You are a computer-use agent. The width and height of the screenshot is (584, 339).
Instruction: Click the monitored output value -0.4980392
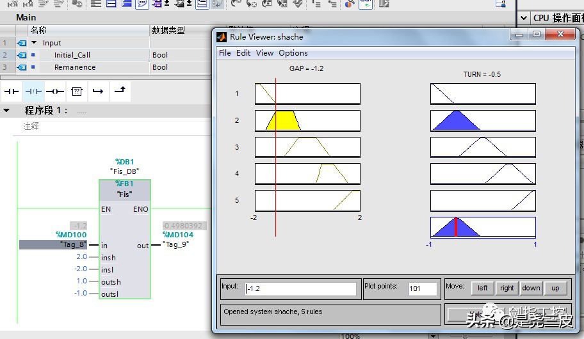tap(184, 226)
